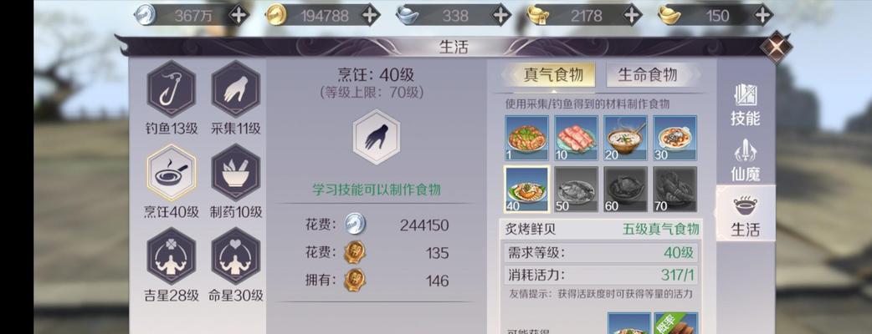Choose the level 1 food recipe
872x334 pixels.
pyautogui.click(x=526, y=138)
